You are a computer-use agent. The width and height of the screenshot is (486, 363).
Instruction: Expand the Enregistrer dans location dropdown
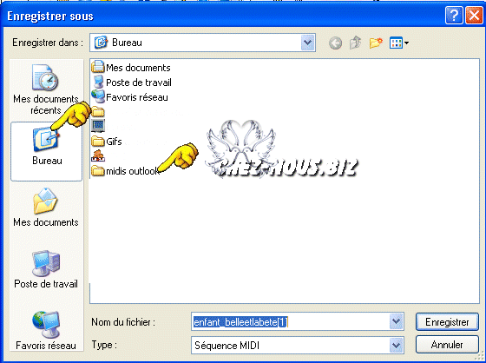pyautogui.click(x=307, y=43)
